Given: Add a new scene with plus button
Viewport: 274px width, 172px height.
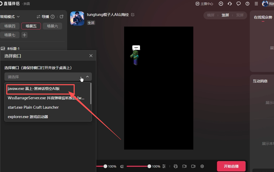Looking at the screenshot, I should point(24,35).
